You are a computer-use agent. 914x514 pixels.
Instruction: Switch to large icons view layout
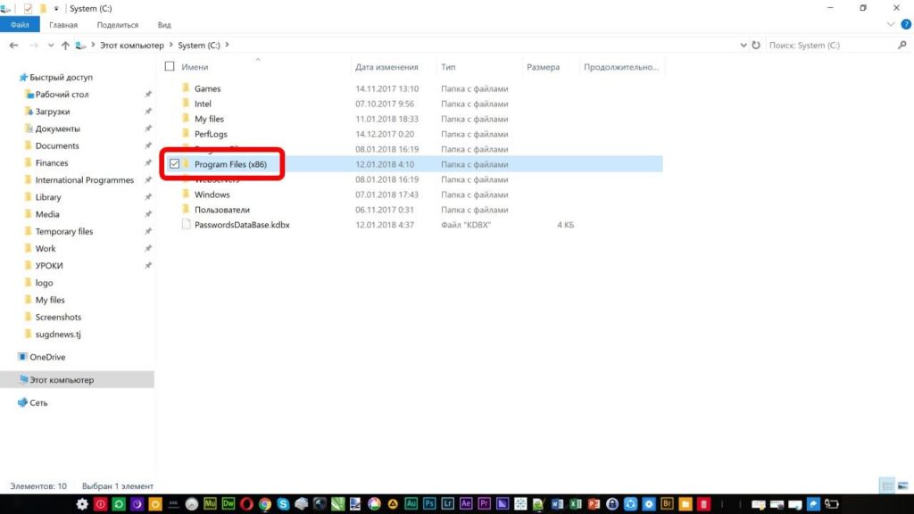pos(903,485)
